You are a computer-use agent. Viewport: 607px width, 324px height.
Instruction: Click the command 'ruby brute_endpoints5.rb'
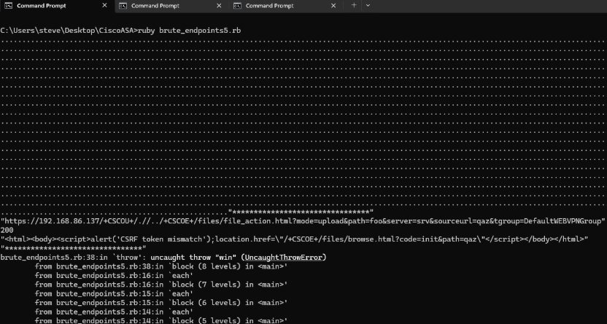coord(189,31)
